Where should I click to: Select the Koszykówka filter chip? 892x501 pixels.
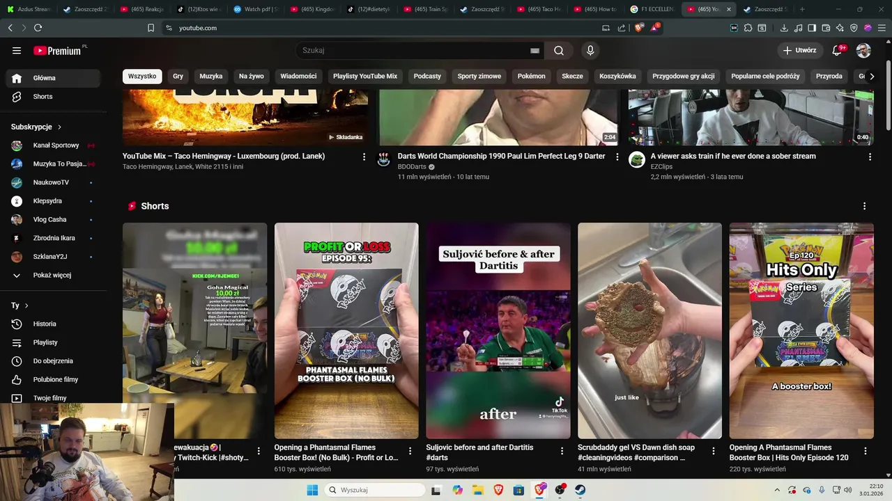pyautogui.click(x=618, y=76)
